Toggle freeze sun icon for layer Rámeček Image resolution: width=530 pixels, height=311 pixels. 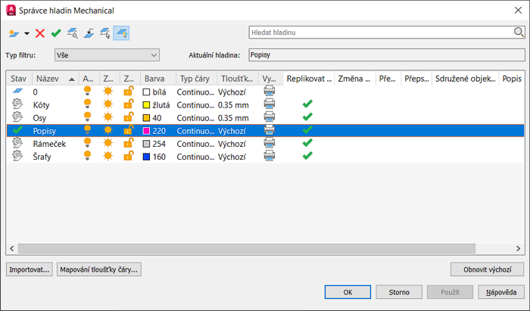point(108,143)
